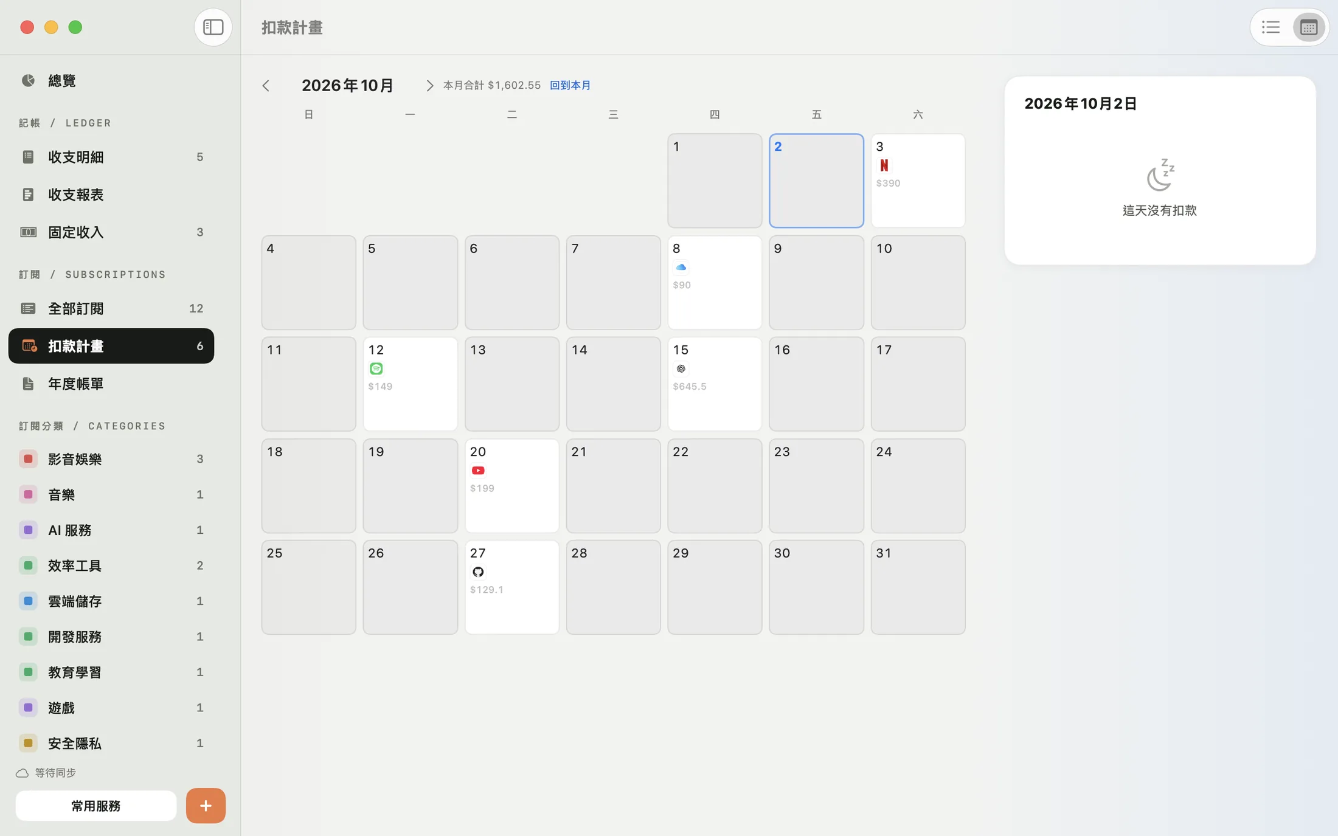The image size is (1338, 836).
Task: Click the 回到本月 link
Action: [x=570, y=85]
